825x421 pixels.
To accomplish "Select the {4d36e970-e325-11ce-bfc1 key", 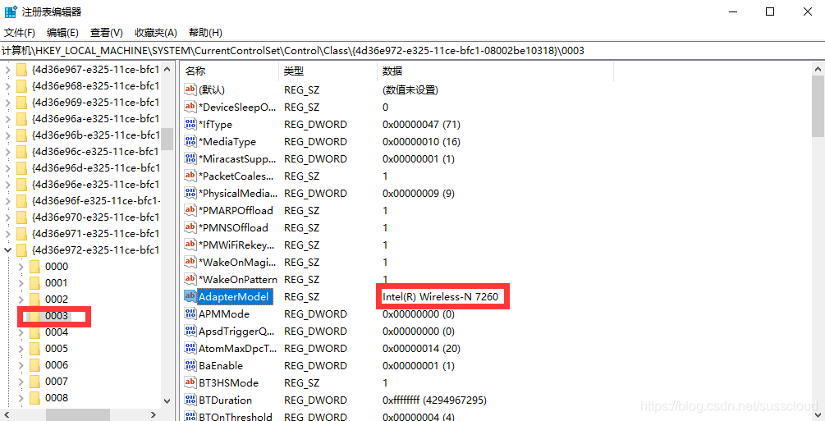I will [x=95, y=217].
